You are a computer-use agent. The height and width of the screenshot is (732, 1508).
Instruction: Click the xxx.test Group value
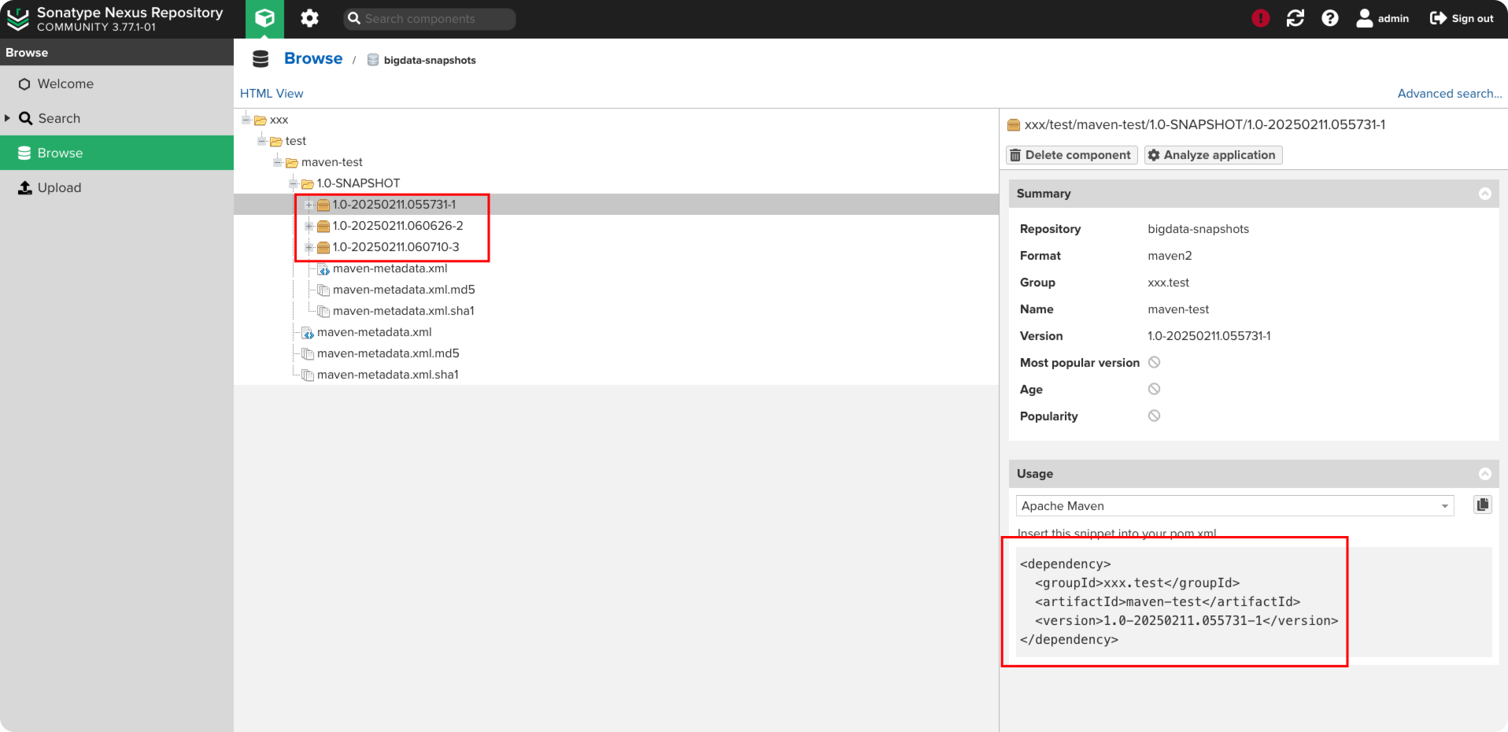click(1168, 283)
